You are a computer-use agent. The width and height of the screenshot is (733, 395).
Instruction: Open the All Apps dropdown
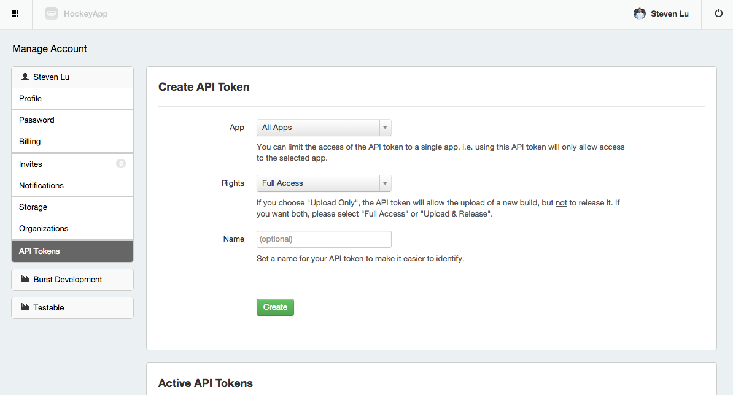pyautogui.click(x=324, y=128)
